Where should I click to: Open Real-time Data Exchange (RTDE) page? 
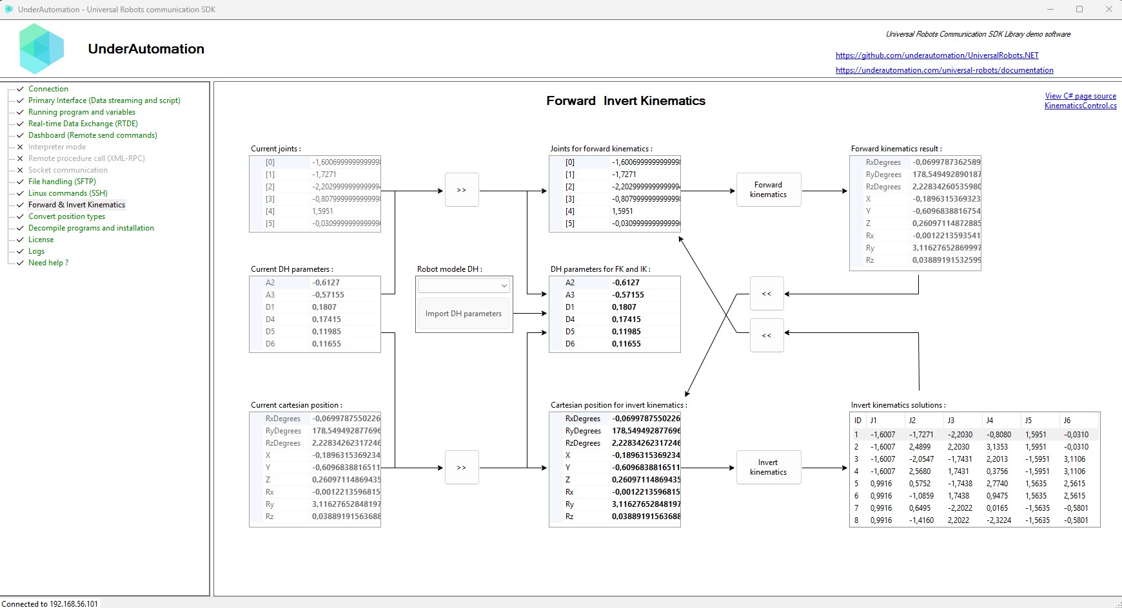coord(83,124)
